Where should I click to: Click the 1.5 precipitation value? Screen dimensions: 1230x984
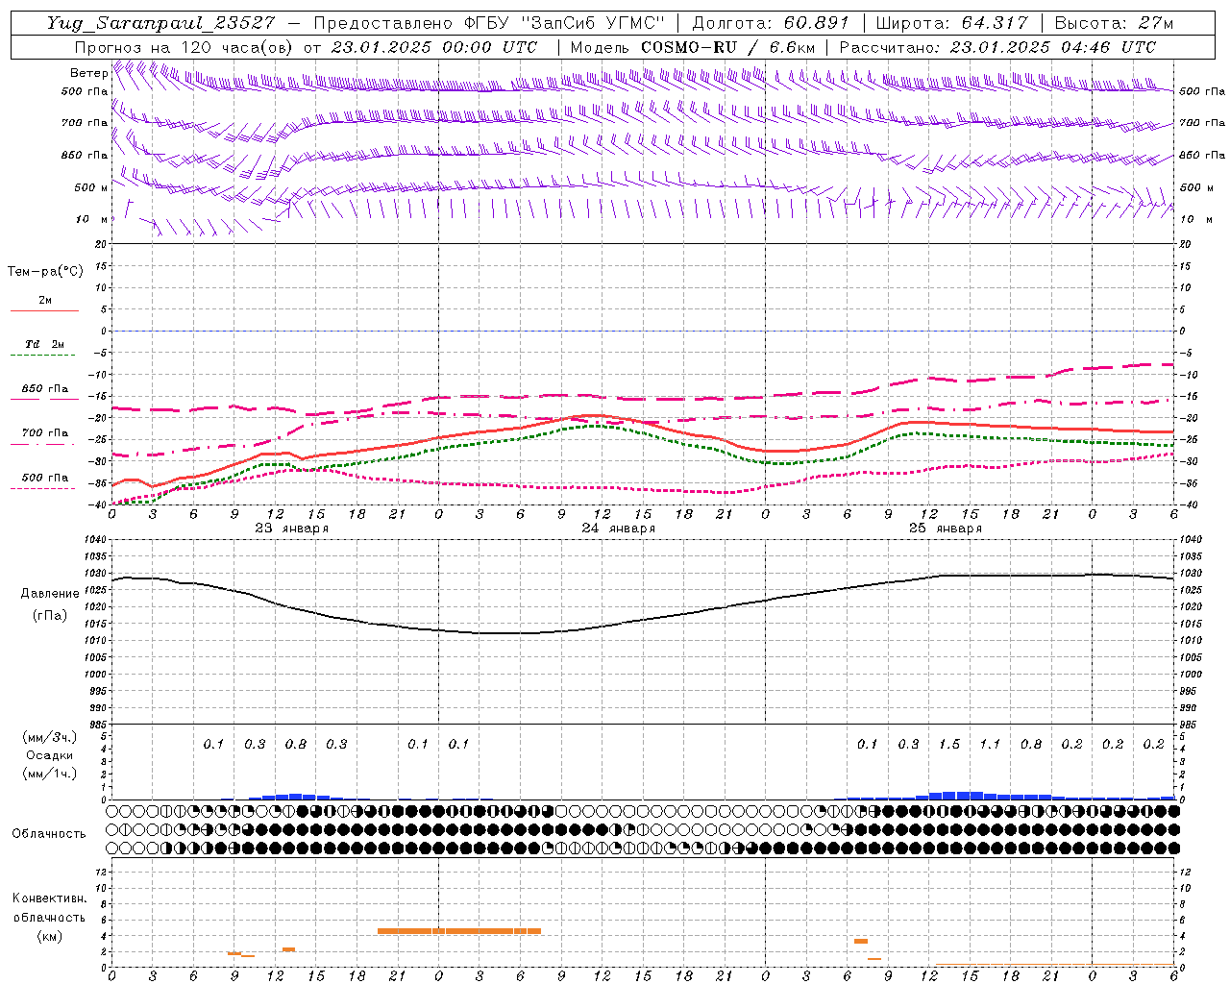949,744
